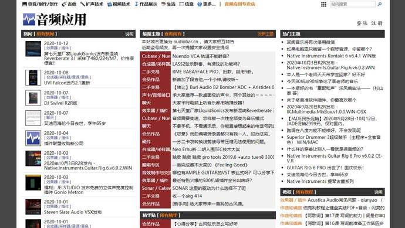Click the magnifier search icon
The height and width of the screenshot is (228, 405).
tap(380, 4)
